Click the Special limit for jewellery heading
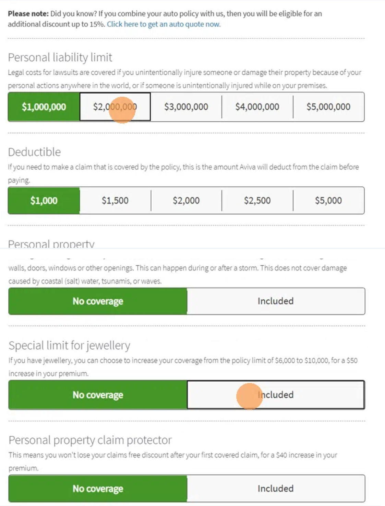The image size is (385, 506). pos(69,346)
